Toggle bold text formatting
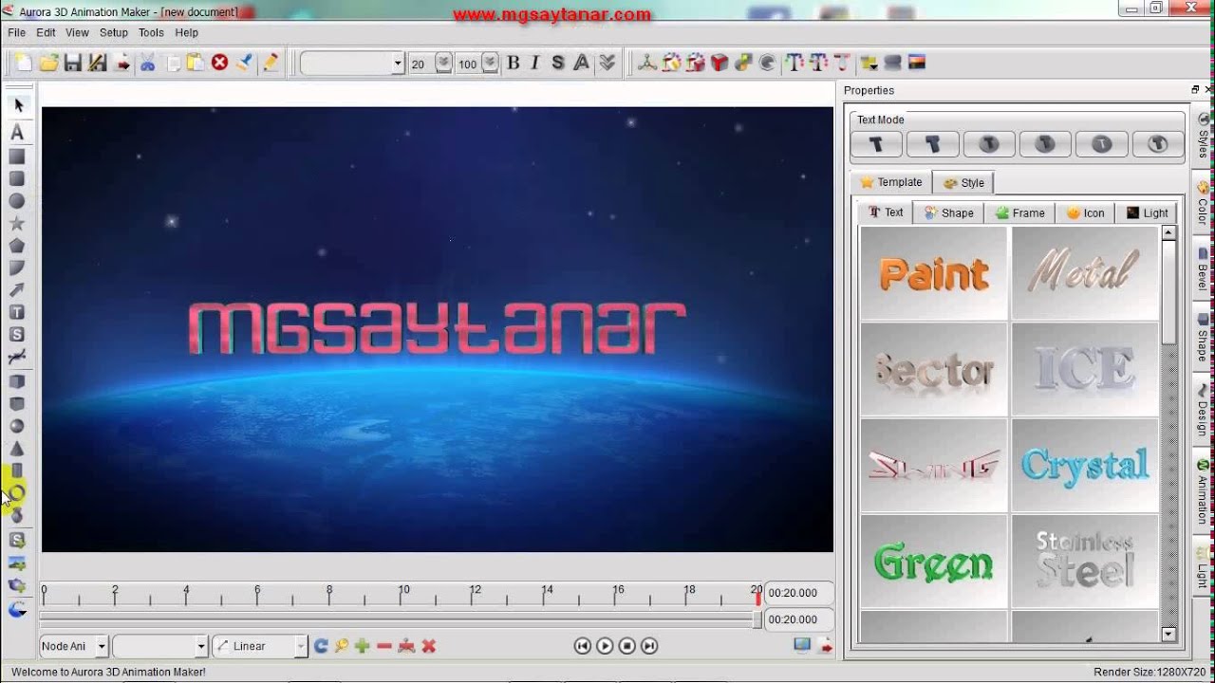This screenshot has width=1215, height=683. pos(514,63)
